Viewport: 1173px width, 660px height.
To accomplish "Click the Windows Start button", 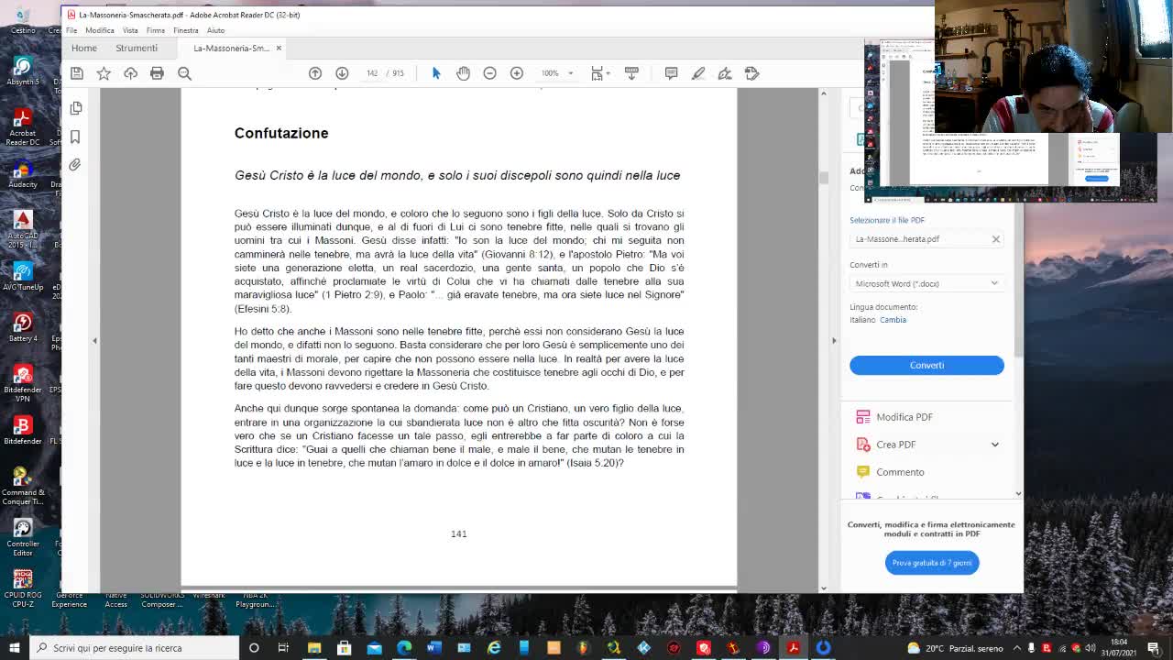I will [14, 648].
